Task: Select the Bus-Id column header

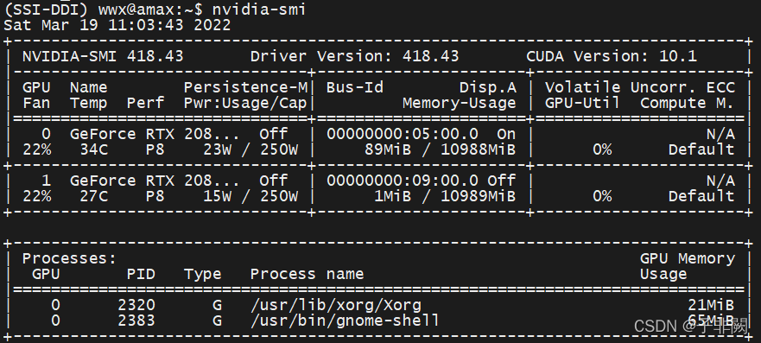Action: pos(355,87)
